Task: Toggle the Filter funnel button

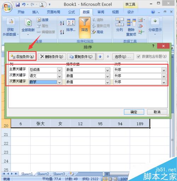Action: (x=85, y=27)
